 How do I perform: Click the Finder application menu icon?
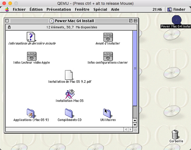[x=170, y=9]
